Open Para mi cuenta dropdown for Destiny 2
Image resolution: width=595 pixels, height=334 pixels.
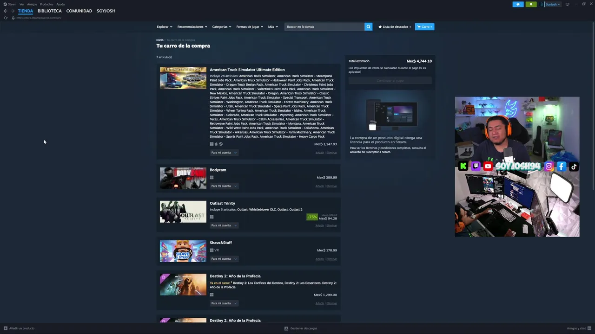(224, 303)
